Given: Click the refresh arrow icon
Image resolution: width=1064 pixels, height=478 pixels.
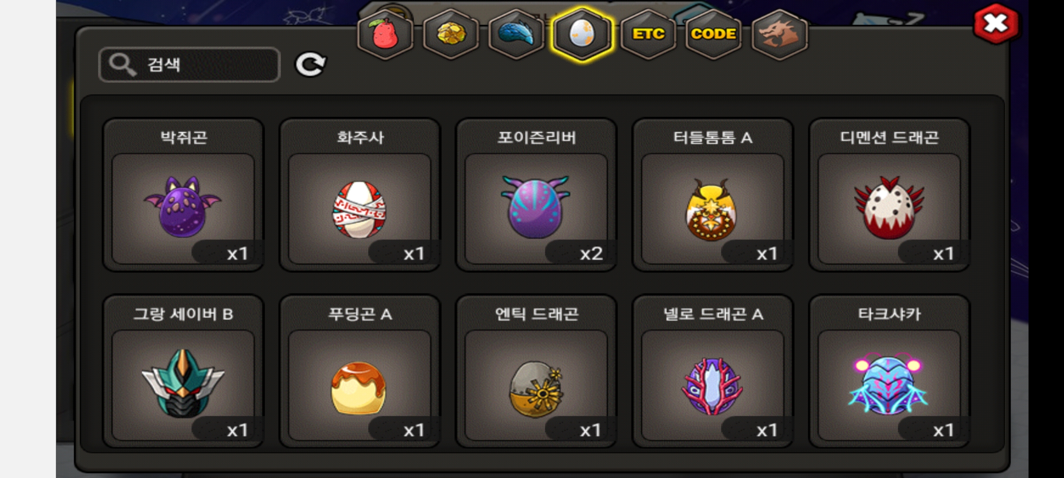Looking at the screenshot, I should [311, 65].
